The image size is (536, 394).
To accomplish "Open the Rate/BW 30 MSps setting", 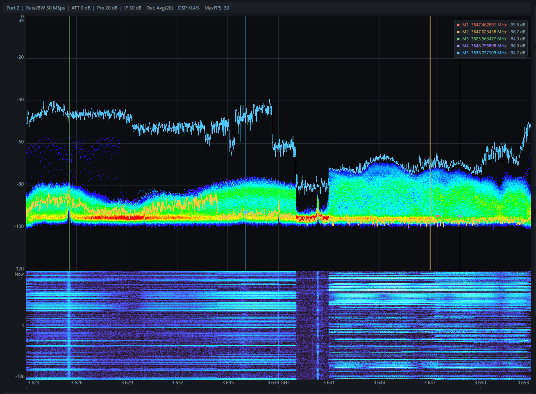I will (x=45, y=8).
